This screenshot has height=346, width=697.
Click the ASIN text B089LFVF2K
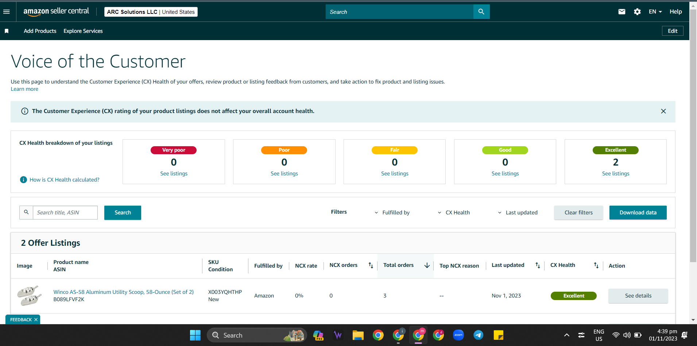69,299
